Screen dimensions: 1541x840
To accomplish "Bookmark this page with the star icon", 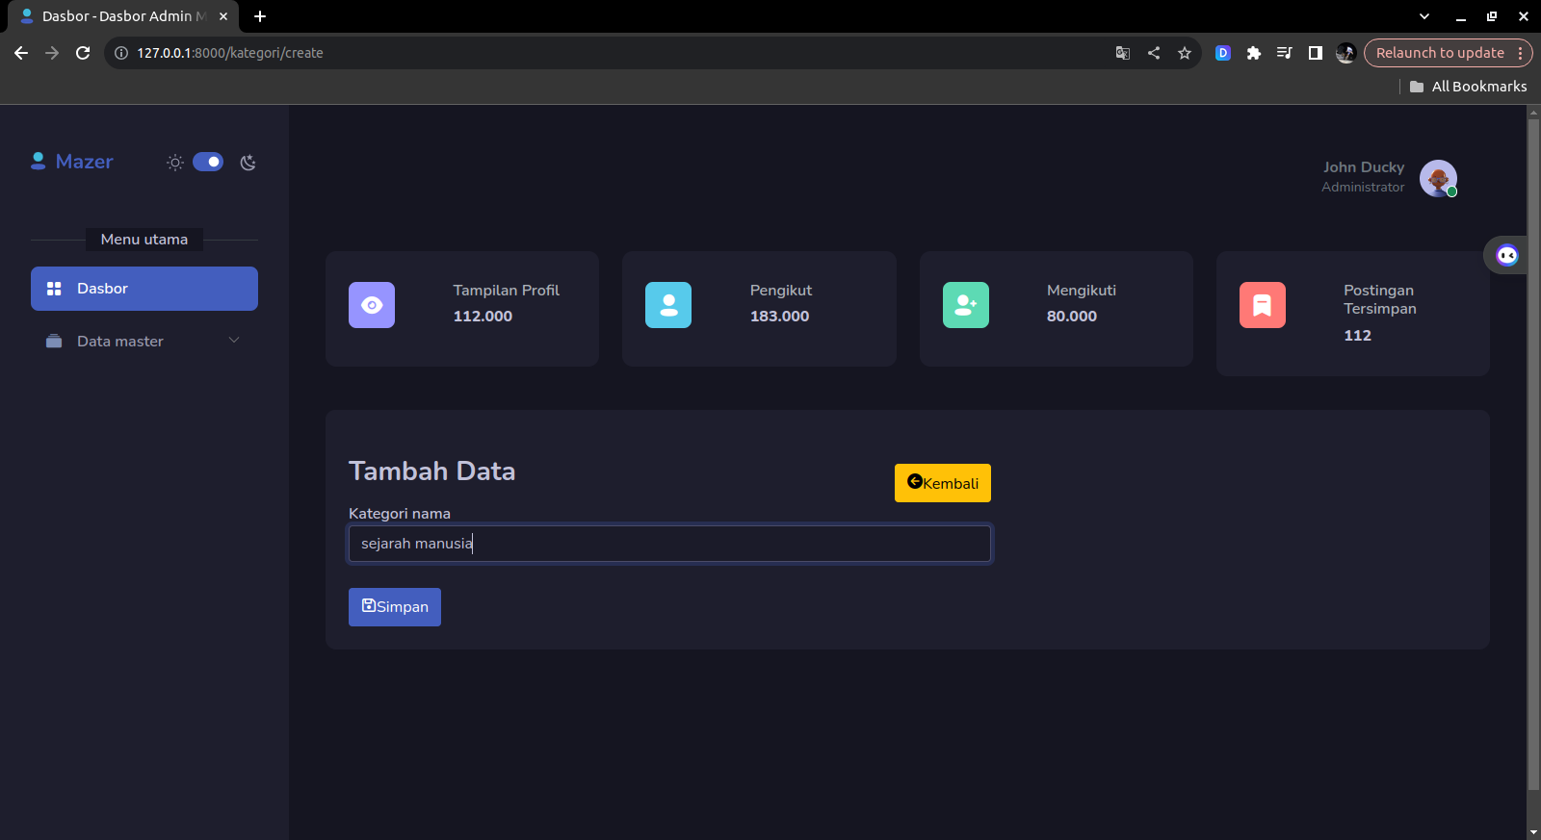I will pos(1185,53).
